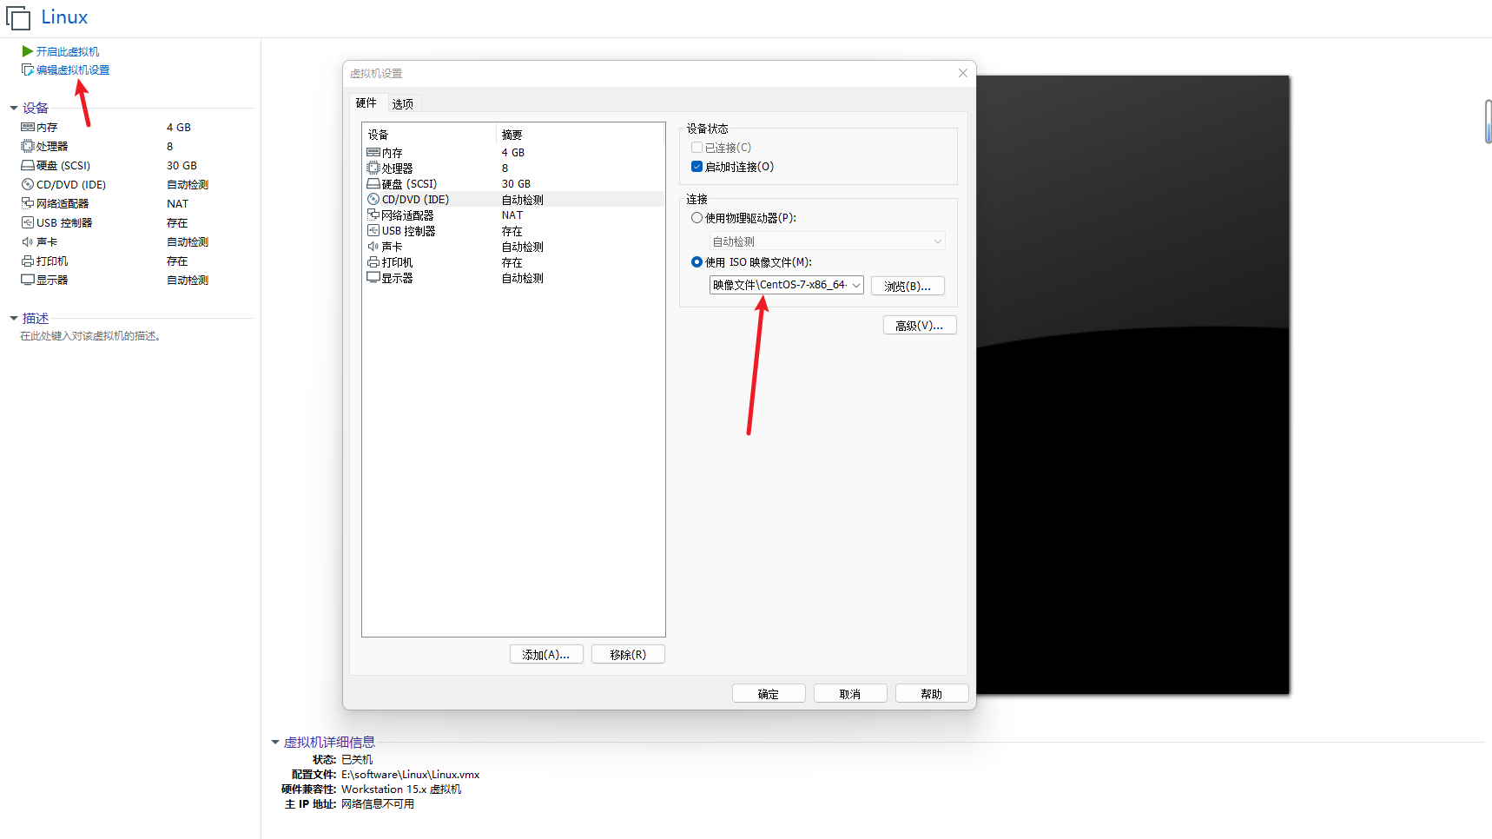1492x839 pixels.
Task: Close the 虚拟机设置 dialog
Action: coord(962,73)
